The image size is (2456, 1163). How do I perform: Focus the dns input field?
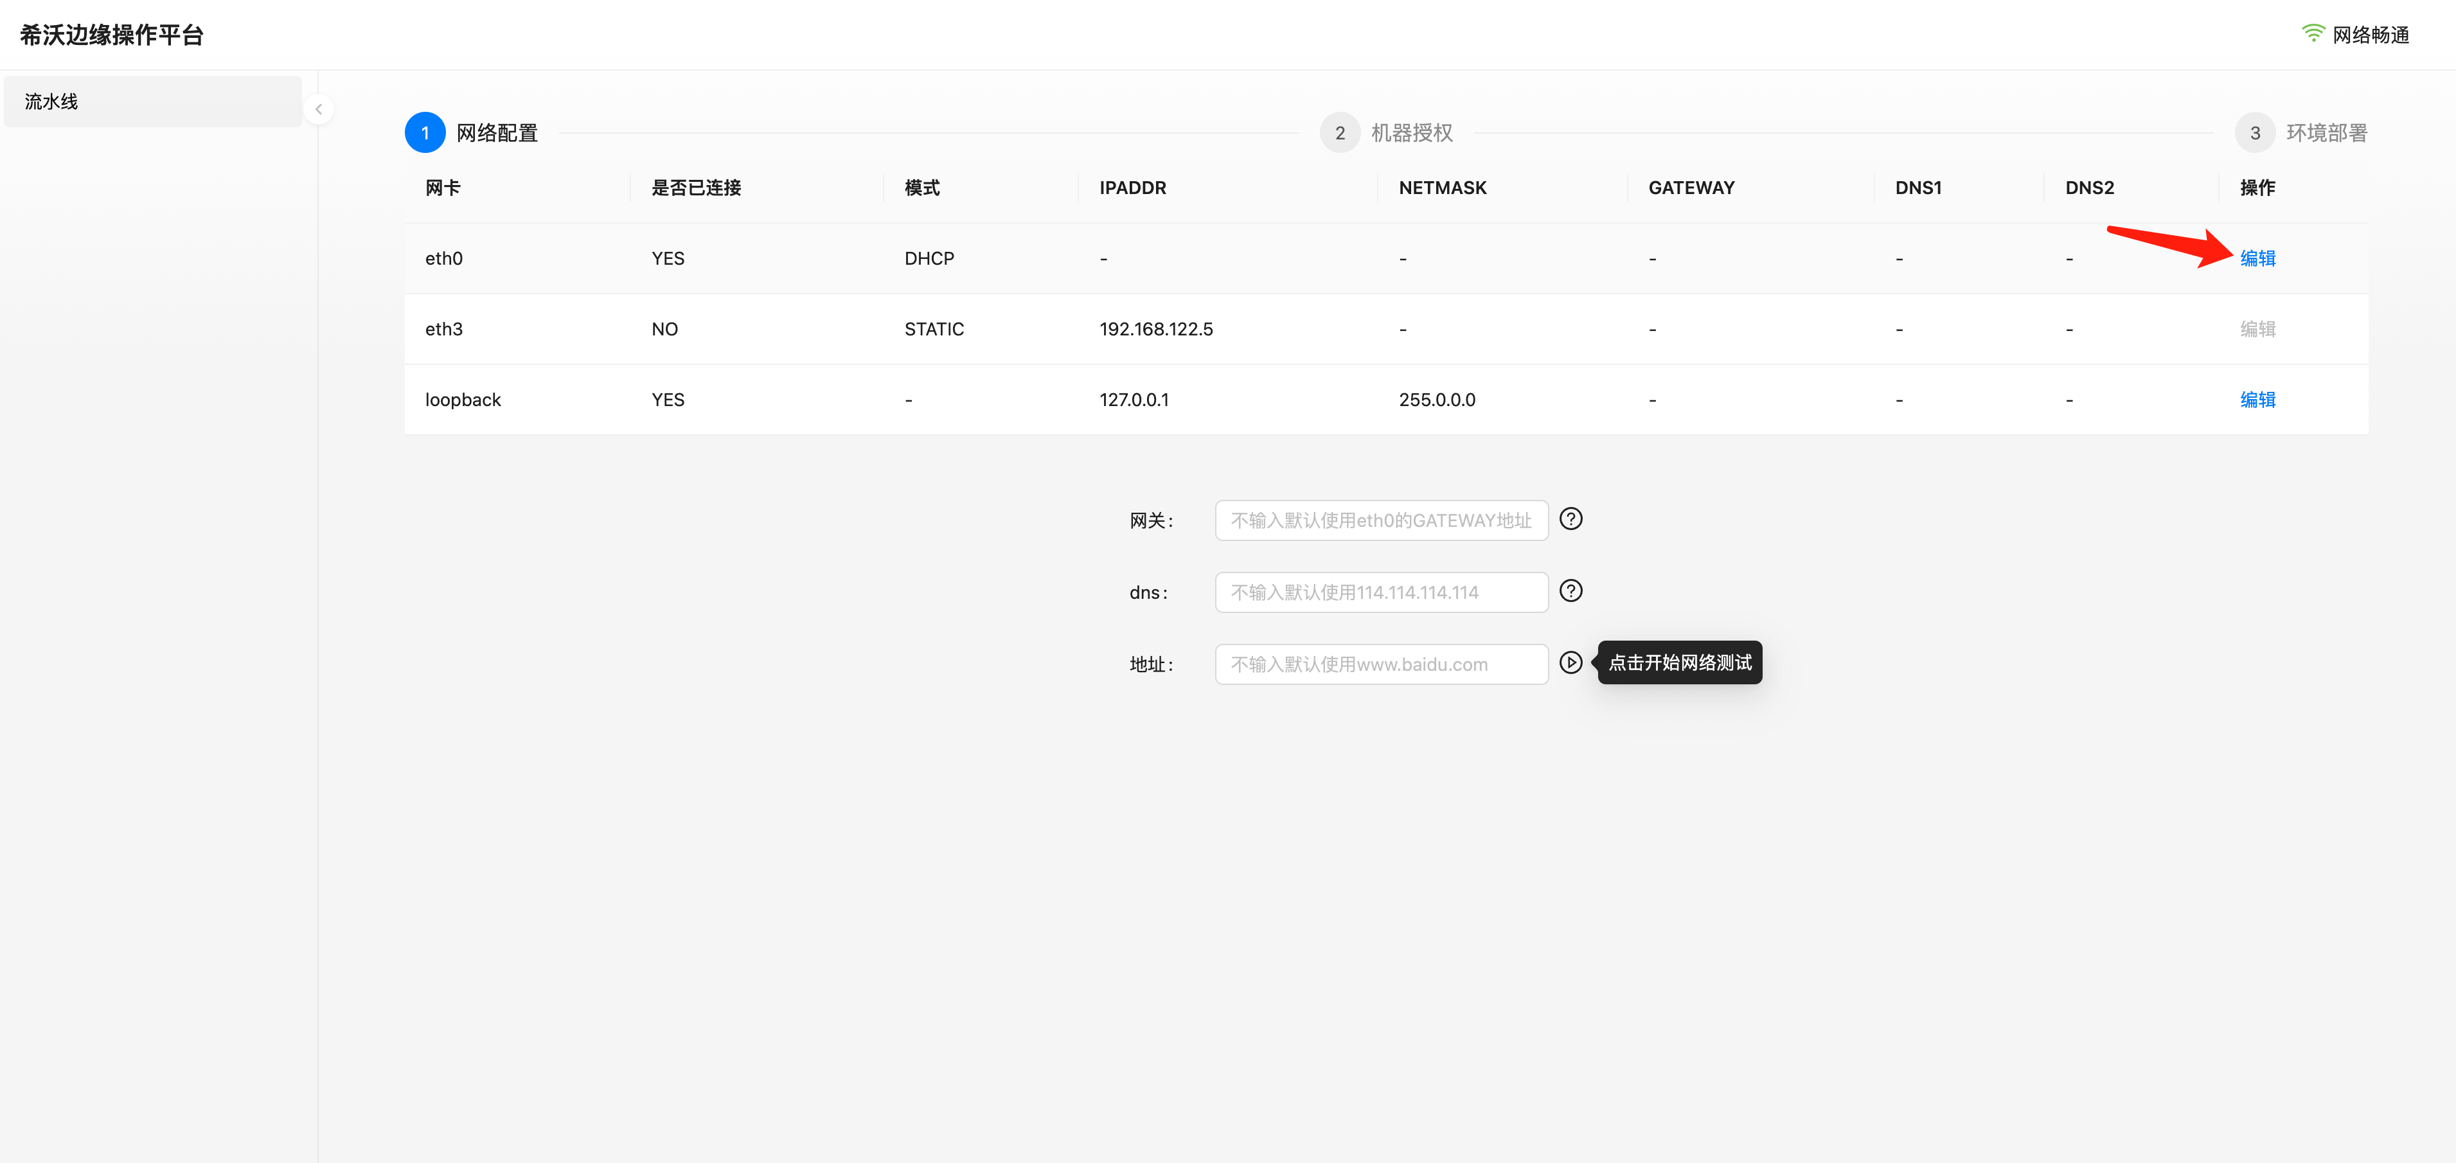coord(1382,592)
